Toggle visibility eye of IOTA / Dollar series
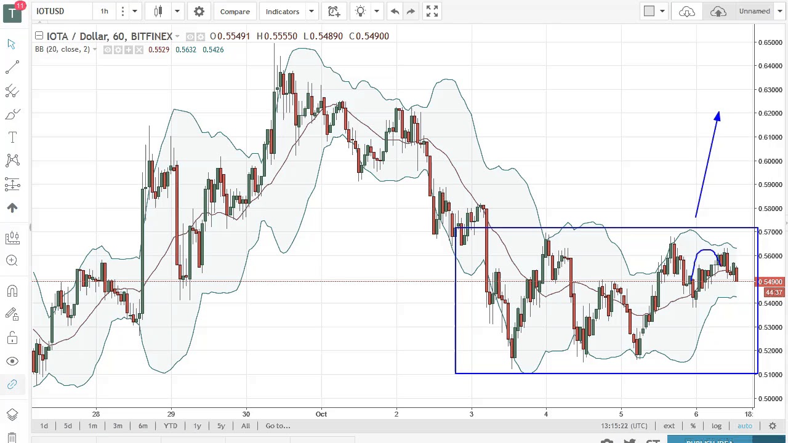Screen dimensions: 788x443 click(x=190, y=36)
